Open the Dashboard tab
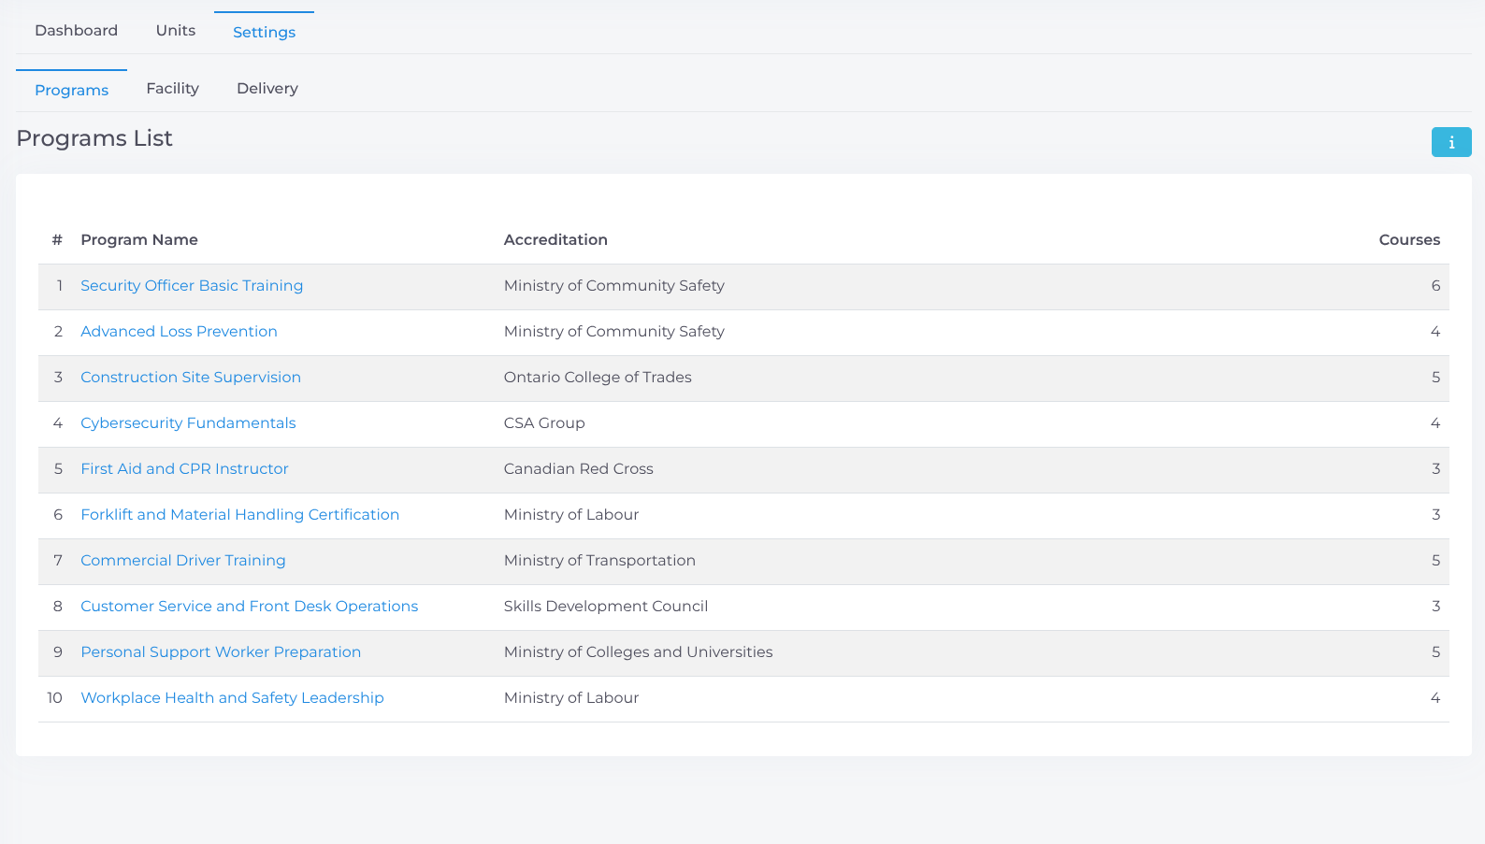1485x844 pixels. 77,31
